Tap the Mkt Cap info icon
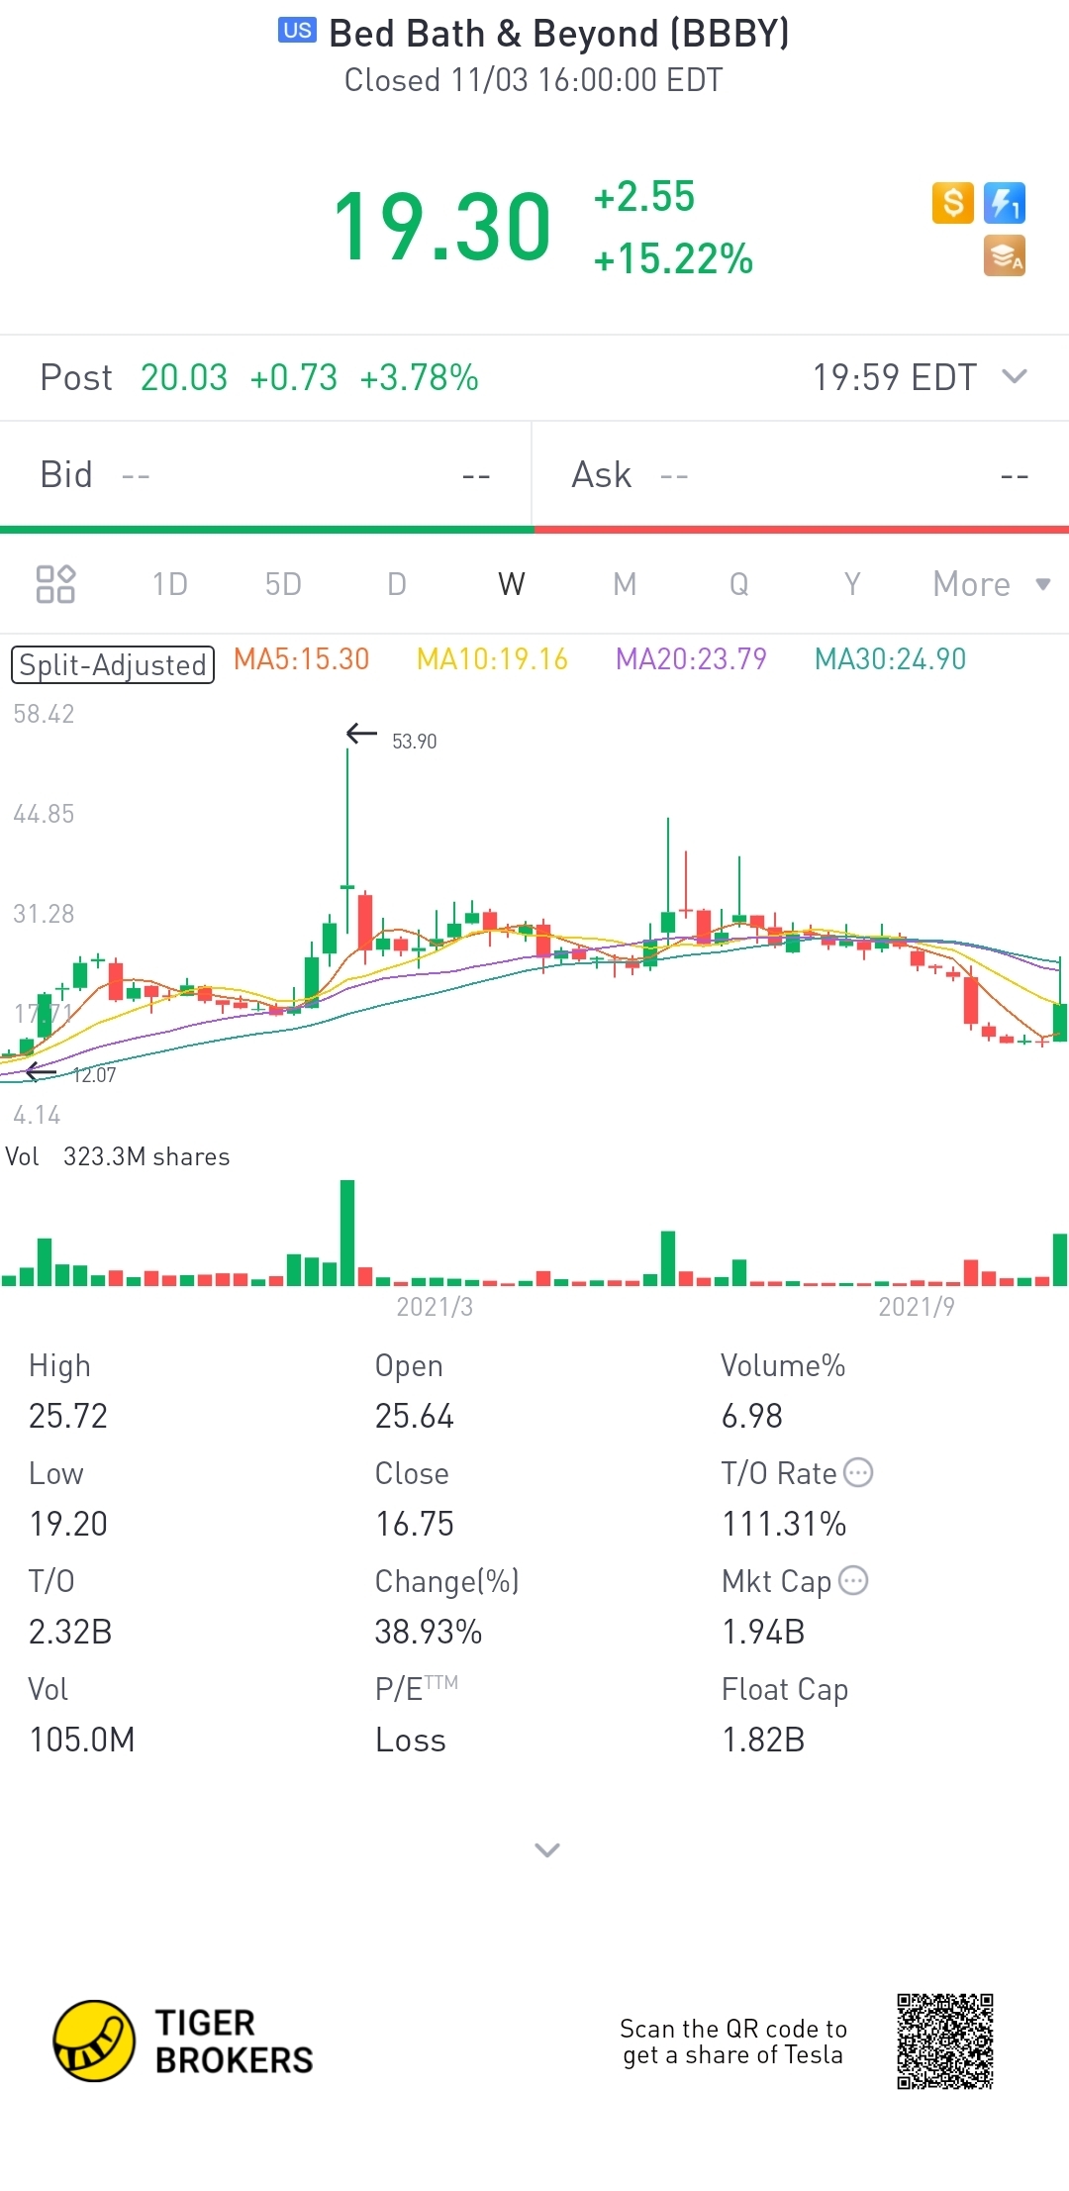Image resolution: width=1069 pixels, height=2191 pixels. click(x=853, y=1580)
